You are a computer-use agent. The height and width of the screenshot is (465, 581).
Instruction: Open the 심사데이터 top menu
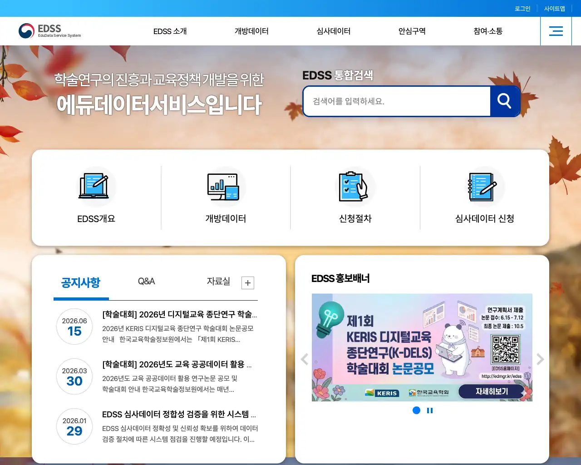point(334,31)
